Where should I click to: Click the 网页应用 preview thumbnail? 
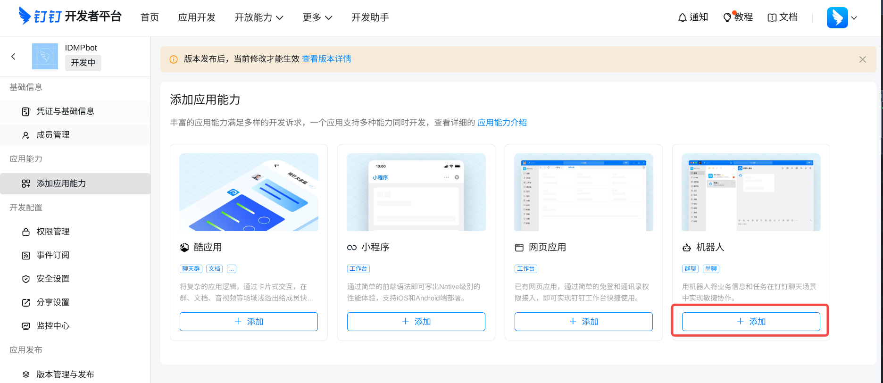point(583,192)
